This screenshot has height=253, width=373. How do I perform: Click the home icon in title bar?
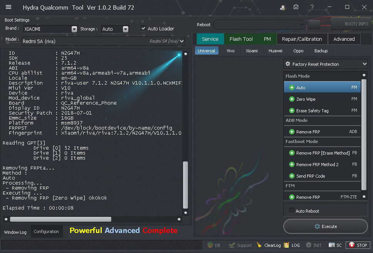point(296,7)
